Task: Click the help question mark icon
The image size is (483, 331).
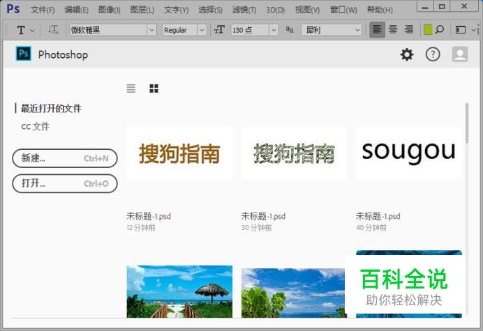Action: [x=433, y=54]
